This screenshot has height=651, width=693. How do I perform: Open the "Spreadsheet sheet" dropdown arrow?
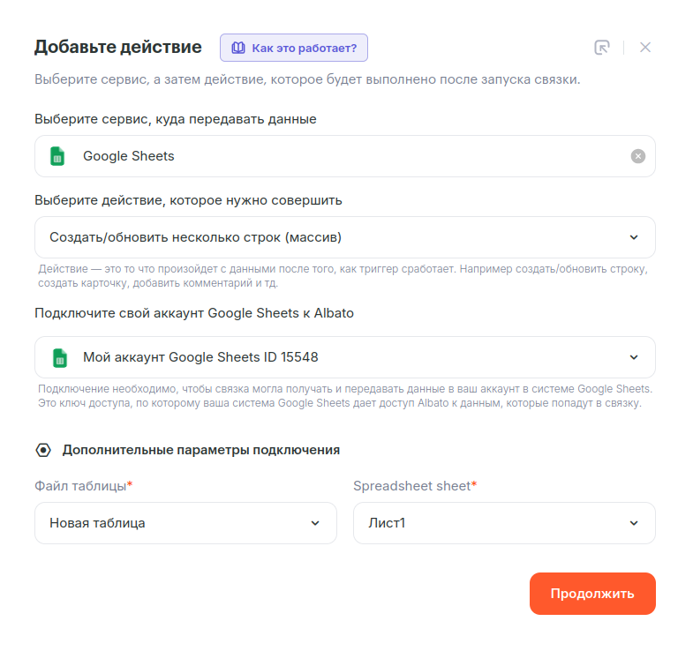(x=633, y=523)
